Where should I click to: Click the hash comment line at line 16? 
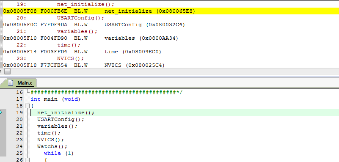(107, 93)
